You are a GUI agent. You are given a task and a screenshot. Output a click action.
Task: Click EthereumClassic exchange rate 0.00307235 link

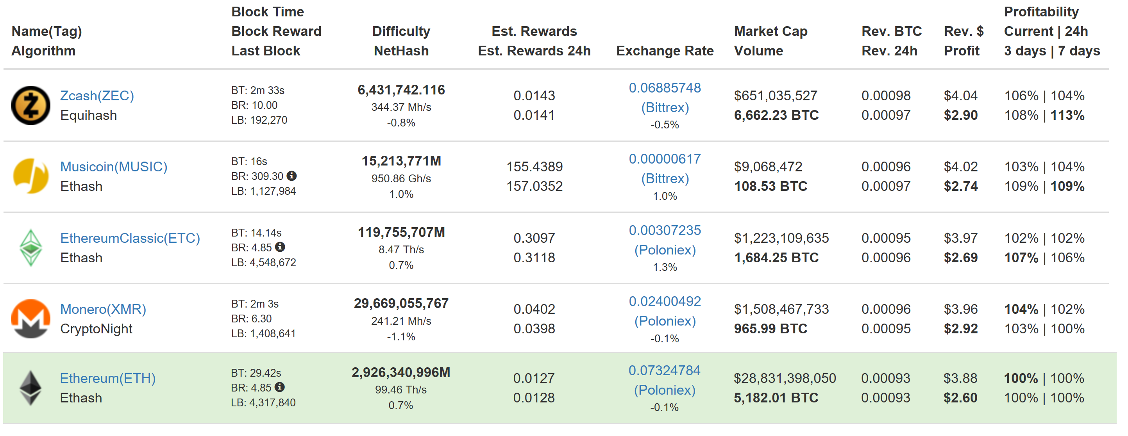665,230
